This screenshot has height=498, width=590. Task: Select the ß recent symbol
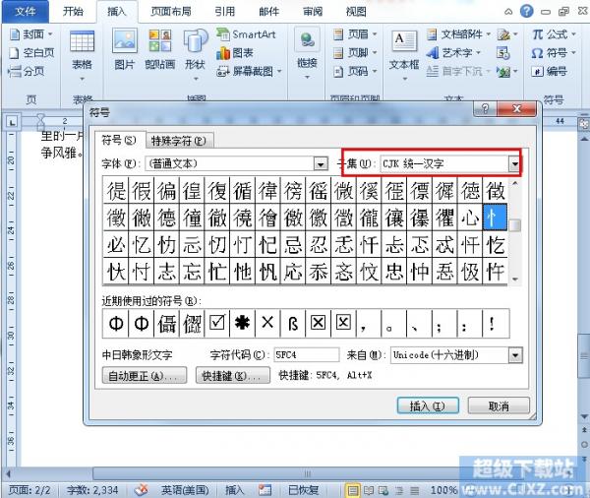click(x=293, y=323)
